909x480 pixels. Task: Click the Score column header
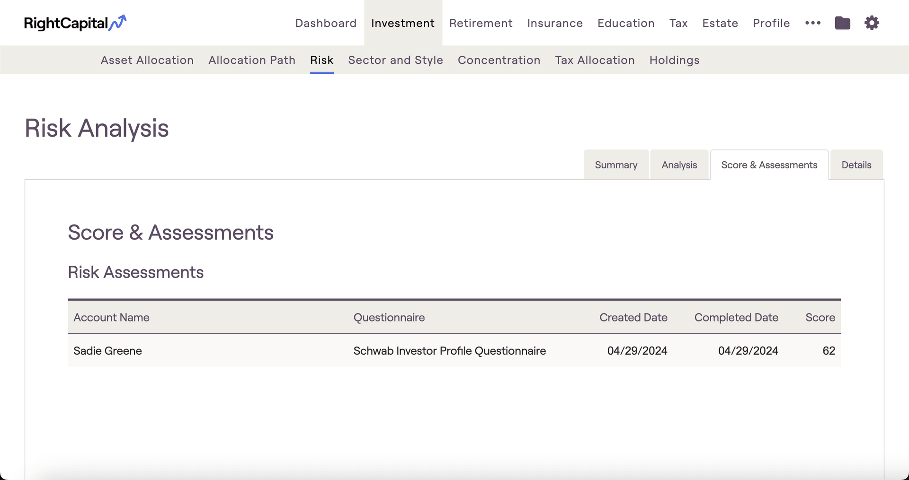820,317
